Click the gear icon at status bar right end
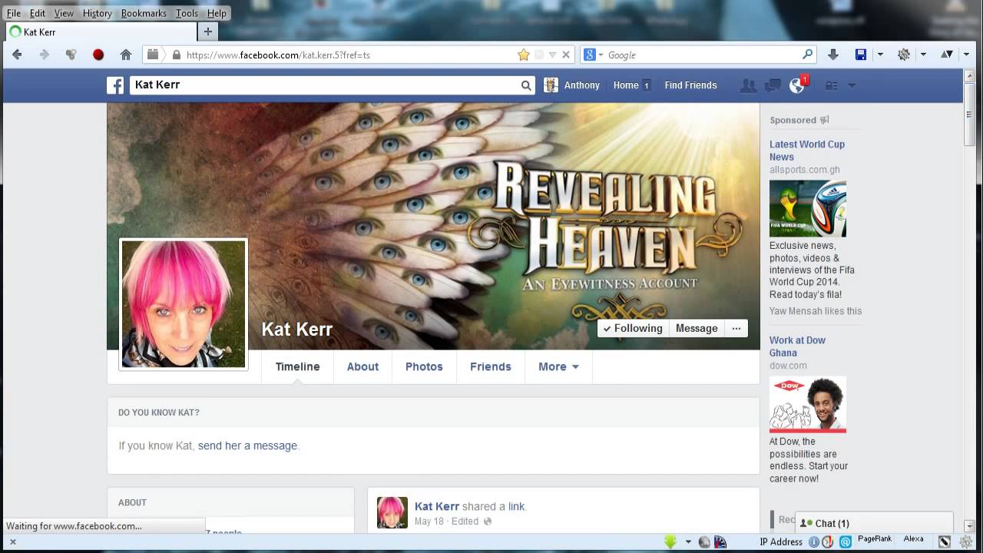 966,541
